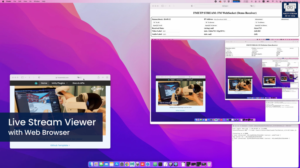The image size is (300, 168).
Task: Open the Edit menu
Action: coord(20,1)
